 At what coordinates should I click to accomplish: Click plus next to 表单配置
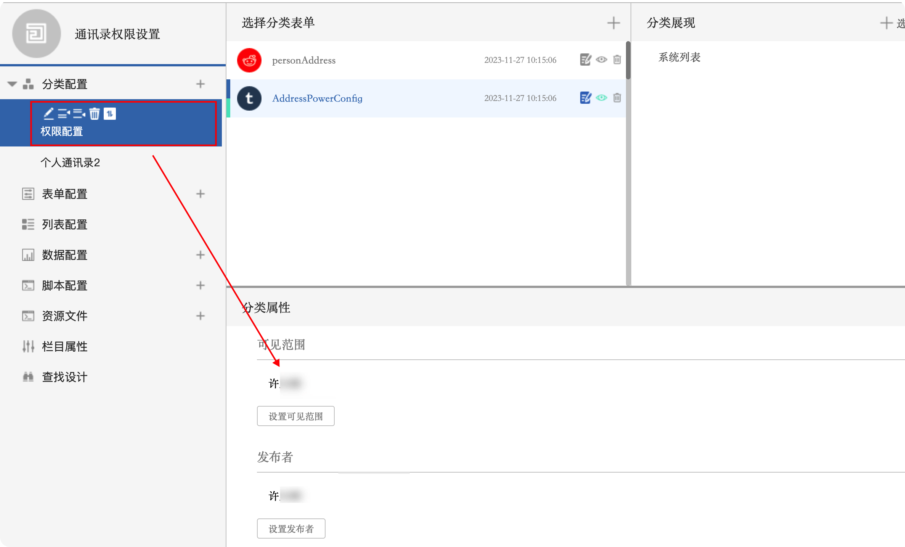pyautogui.click(x=200, y=194)
